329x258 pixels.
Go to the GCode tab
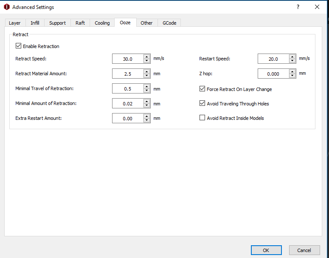[169, 23]
